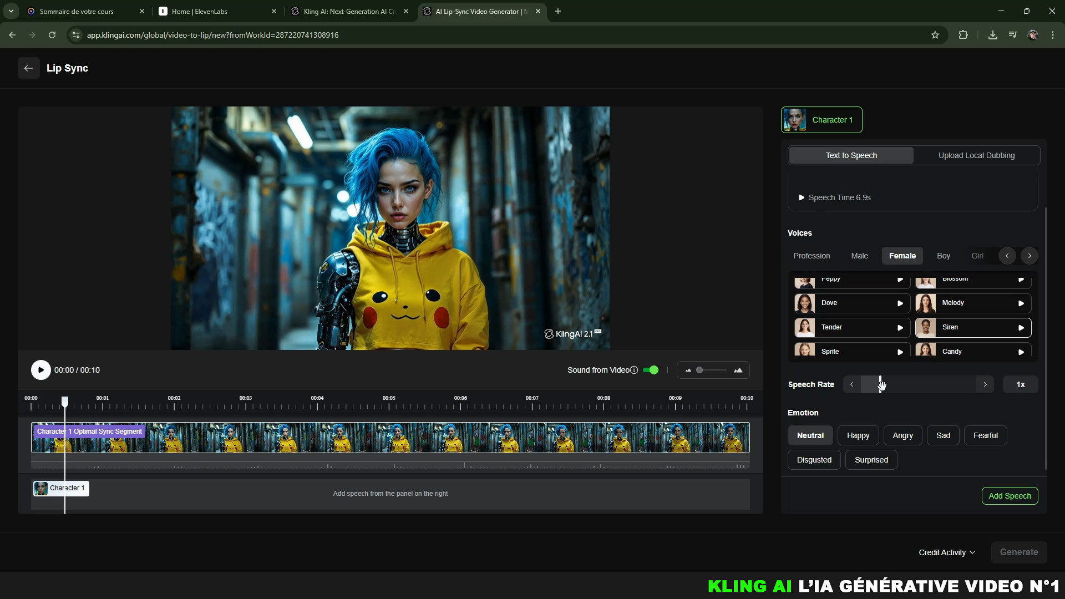Select the Profession voice category
The width and height of the screenshot is (1065, 599).
(x=812, y=256)
